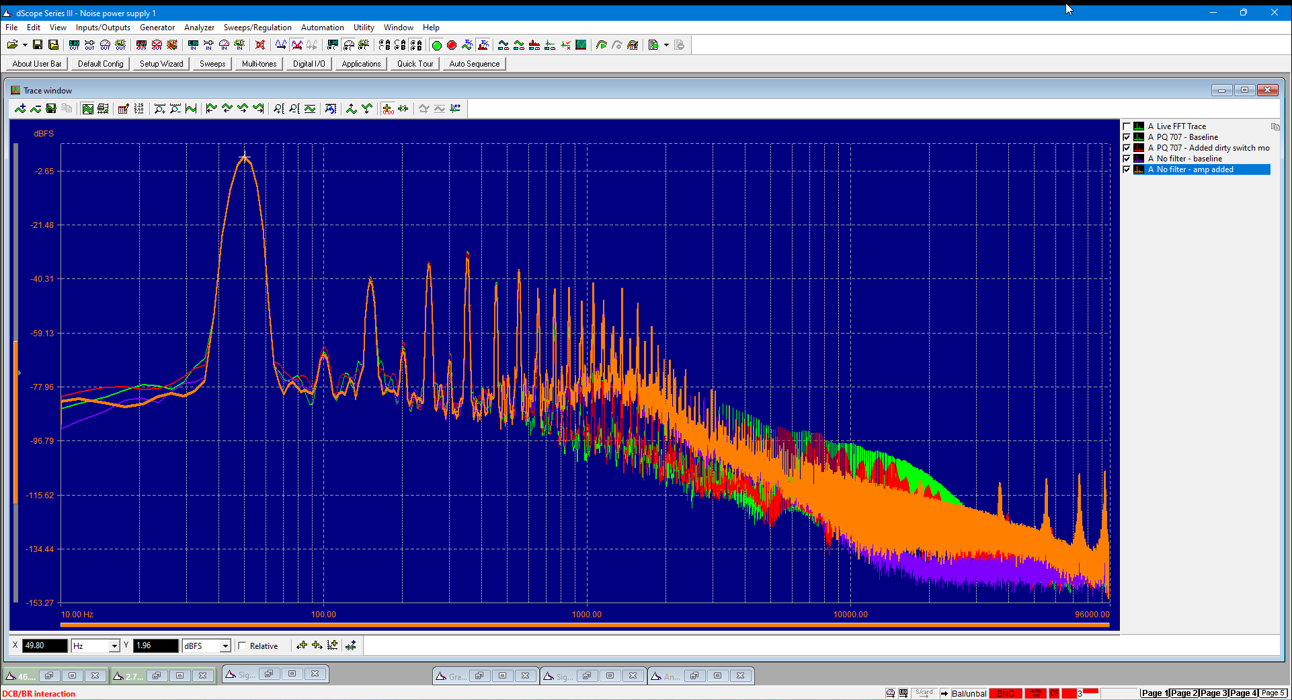Click the Setup Wizard button

pos(161,64)
